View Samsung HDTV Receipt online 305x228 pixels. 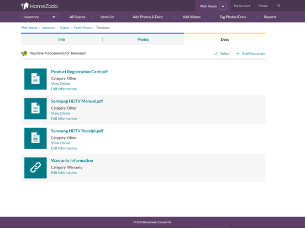pyautogui.click(x=60, y=143)
